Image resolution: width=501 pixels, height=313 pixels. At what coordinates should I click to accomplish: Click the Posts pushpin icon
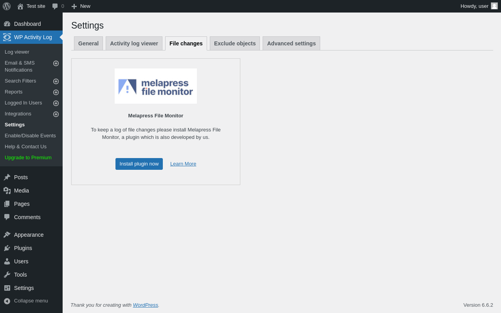tap(7, 177)
